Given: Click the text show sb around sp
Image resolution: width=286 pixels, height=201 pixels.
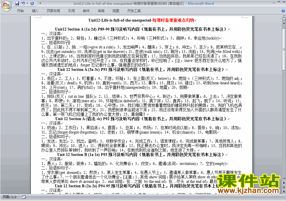Looking at the screenshot, I should [84, 182].
